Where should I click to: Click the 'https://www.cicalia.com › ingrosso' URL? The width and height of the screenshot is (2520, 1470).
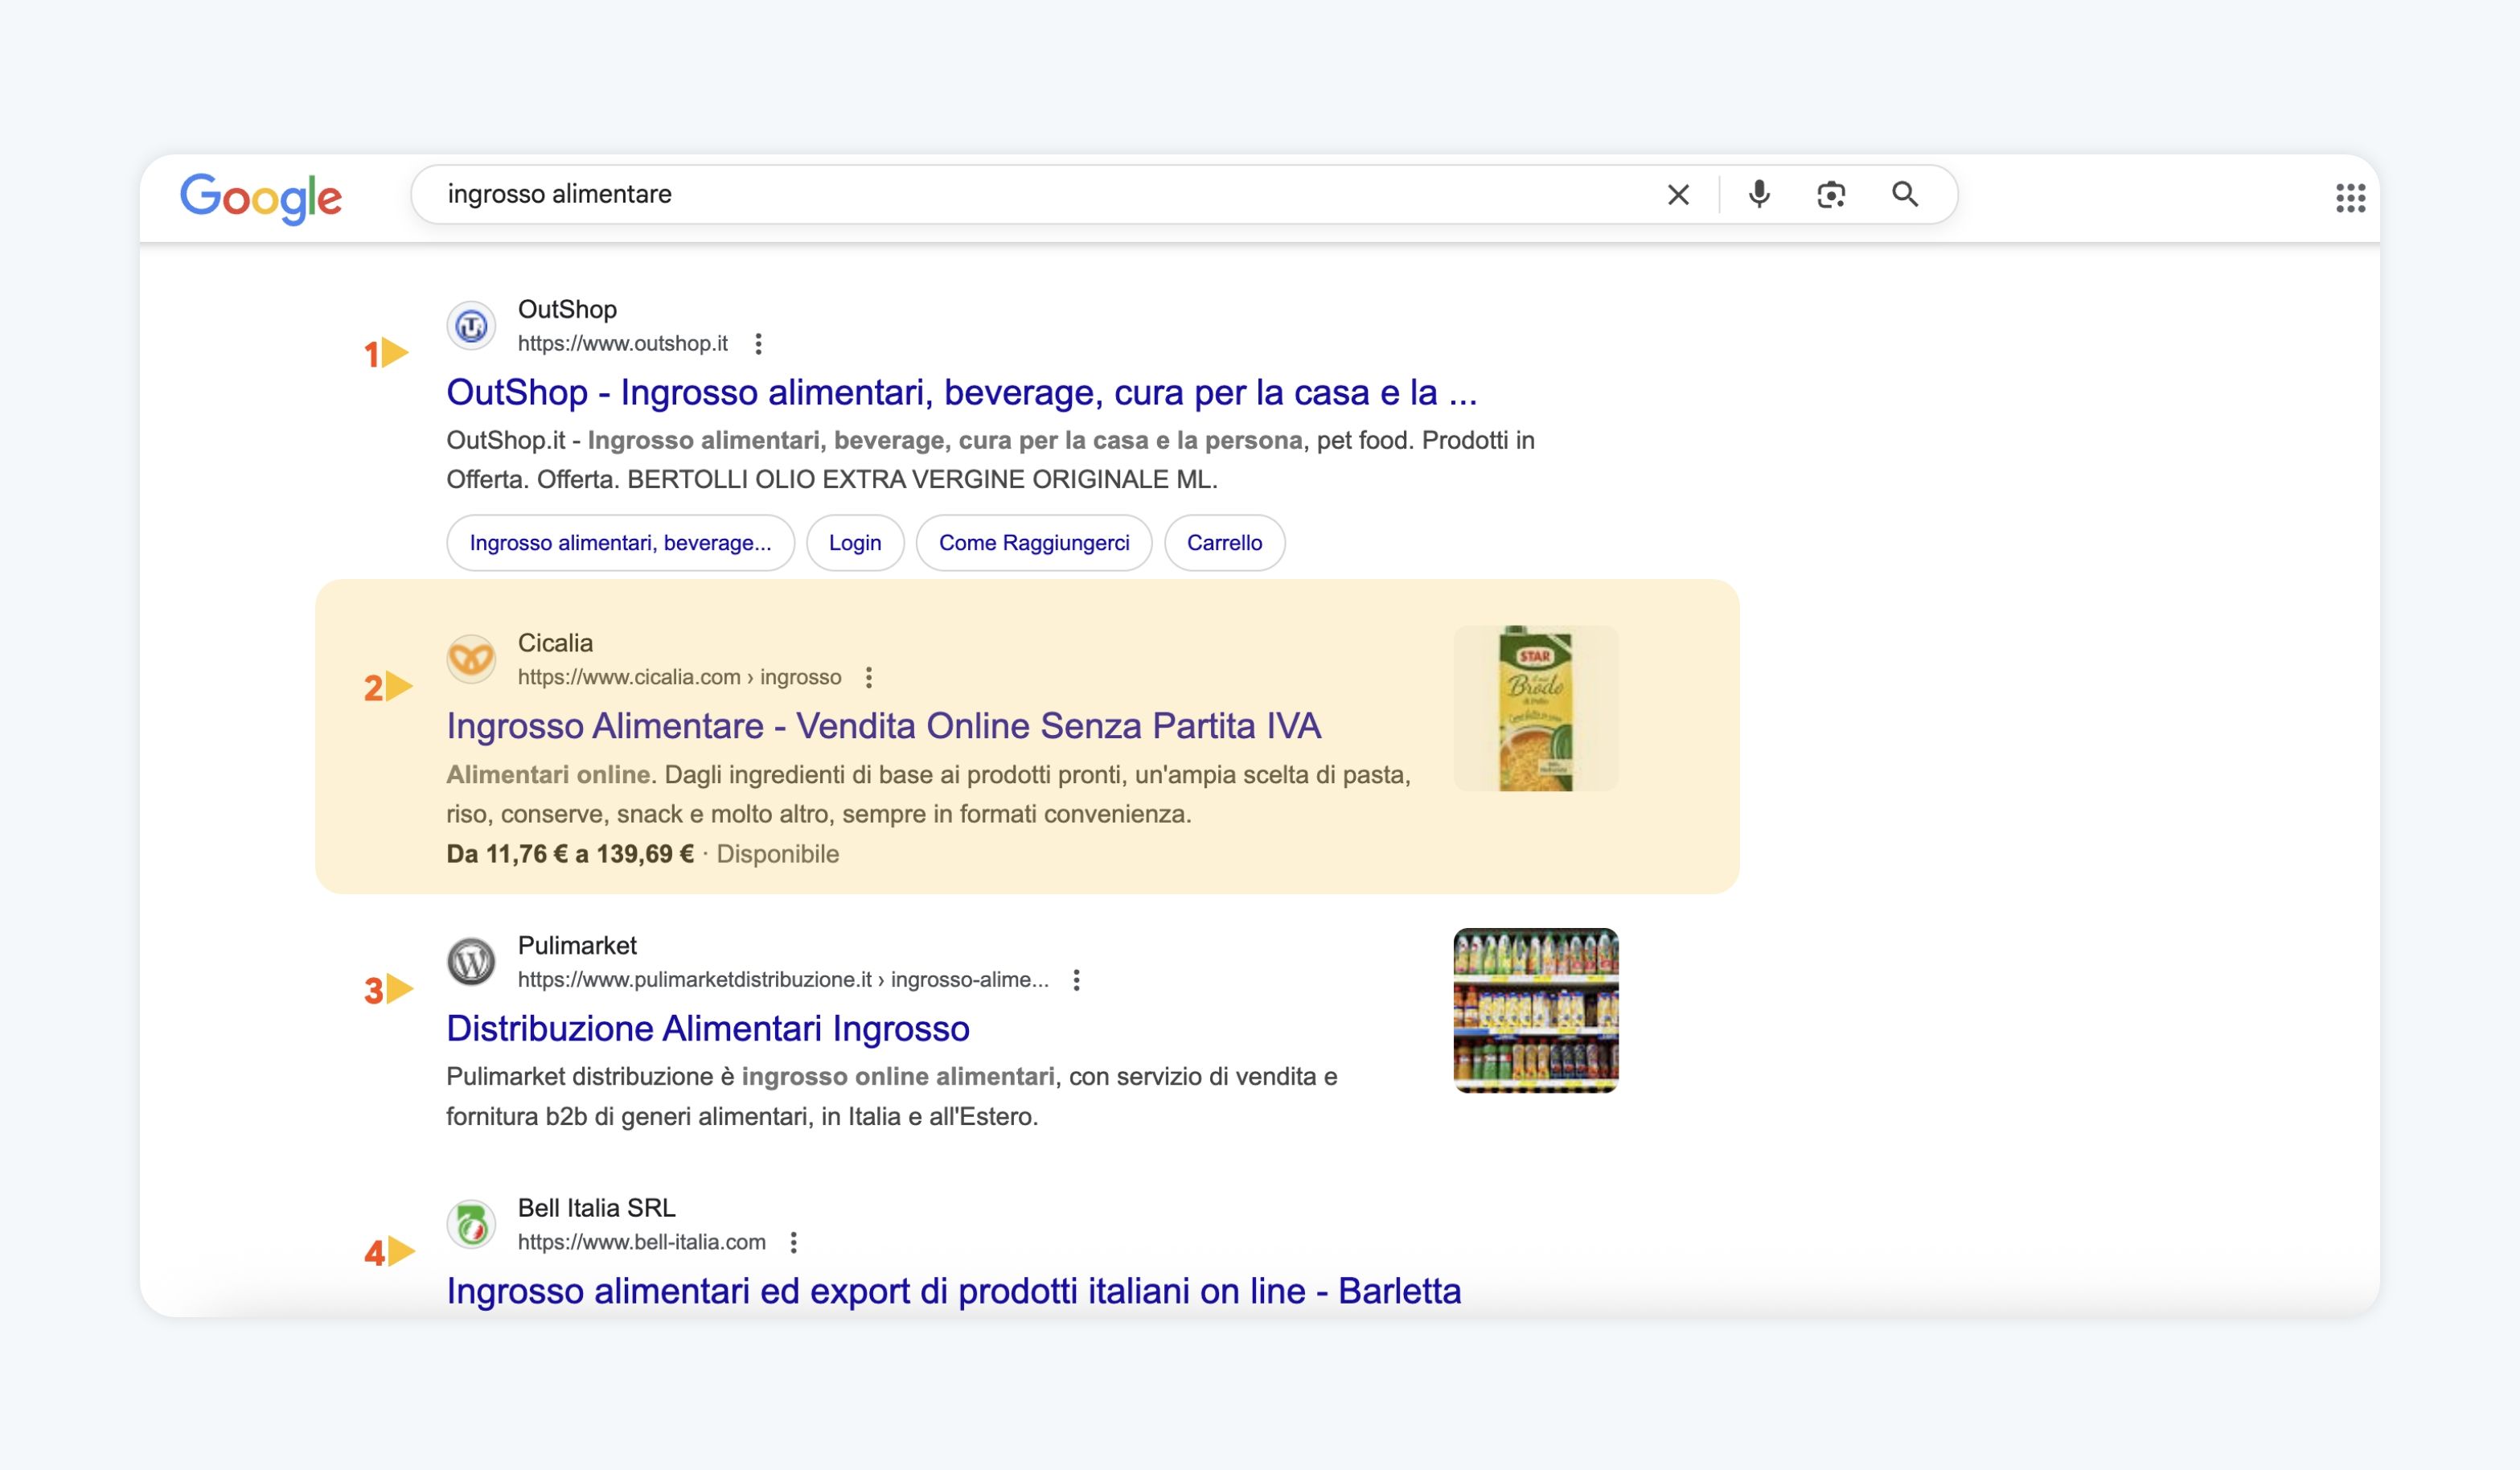tap(679, 677)
